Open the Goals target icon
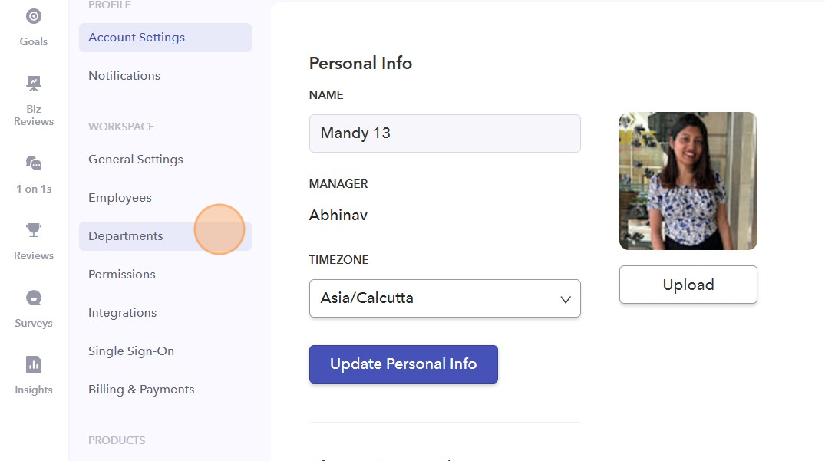The height and width of the screenshot is (461, 825). pos(34,16)
